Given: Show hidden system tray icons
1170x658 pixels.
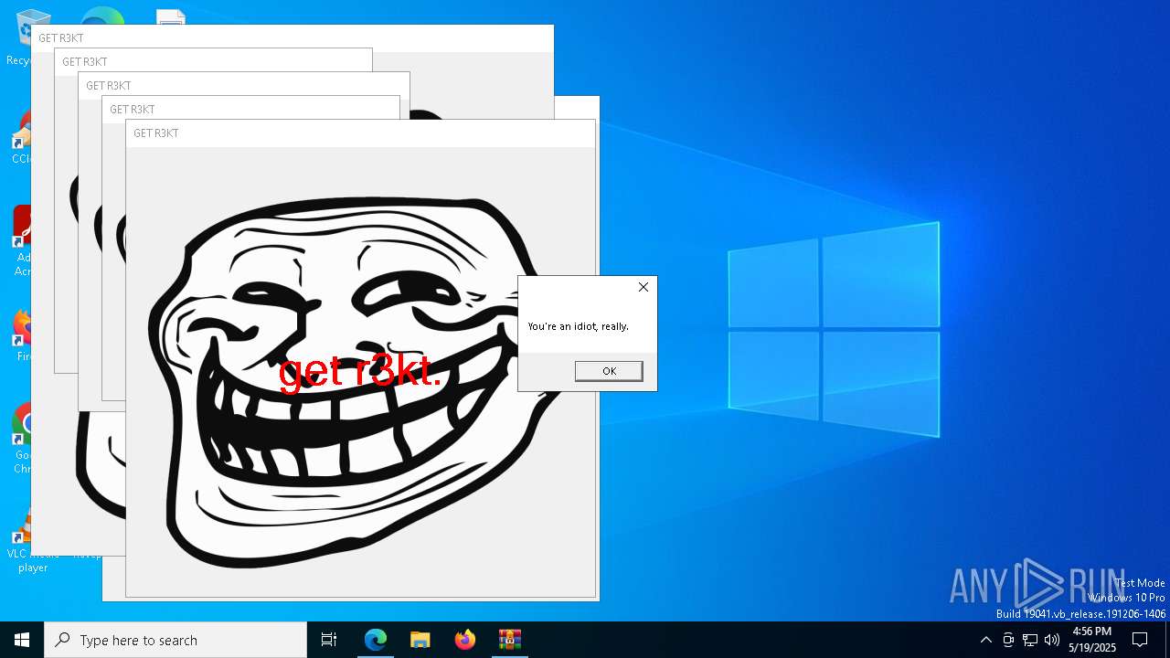Looking at the screenshot, I should click(x=985, y=640).
